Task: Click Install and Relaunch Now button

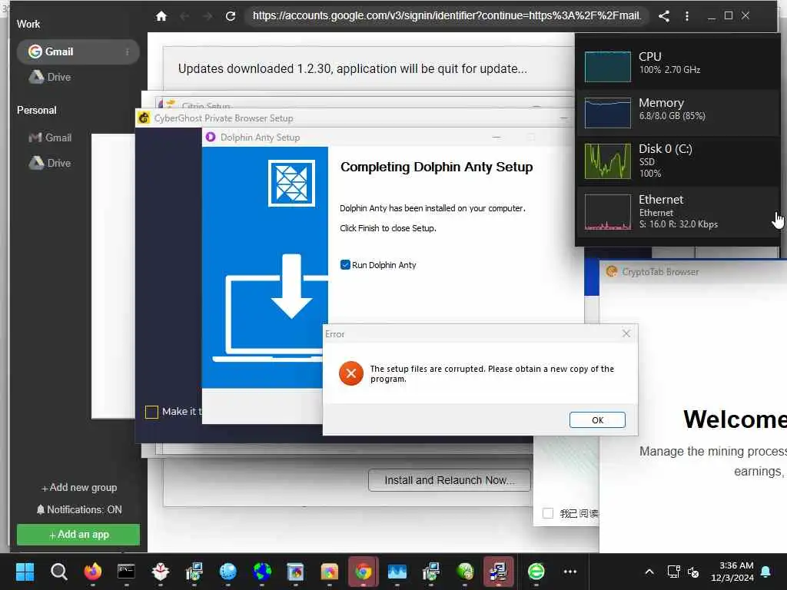Action: tap(449, 480)
